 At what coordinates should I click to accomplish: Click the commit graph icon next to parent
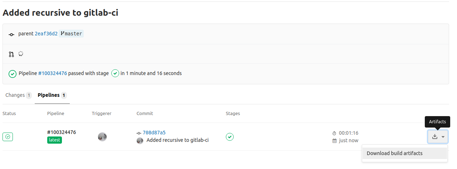point(11,34)
